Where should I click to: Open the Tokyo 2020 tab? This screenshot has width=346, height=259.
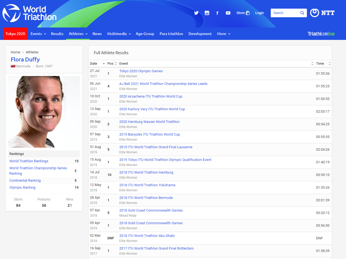tap(15, 34)
